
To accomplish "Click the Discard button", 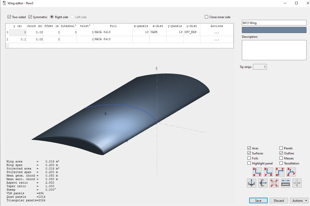I will point(279,200).
